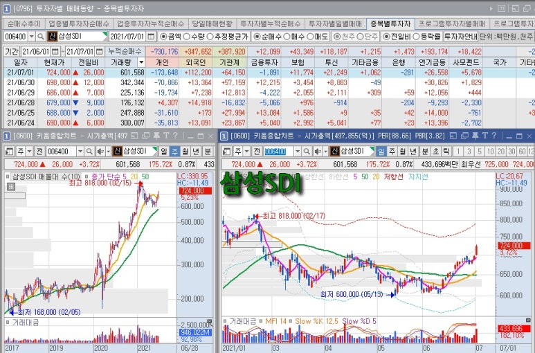The image size is (535, 353).
Task: Open calendar for period start 21/06/01
Action: point(55,51)
